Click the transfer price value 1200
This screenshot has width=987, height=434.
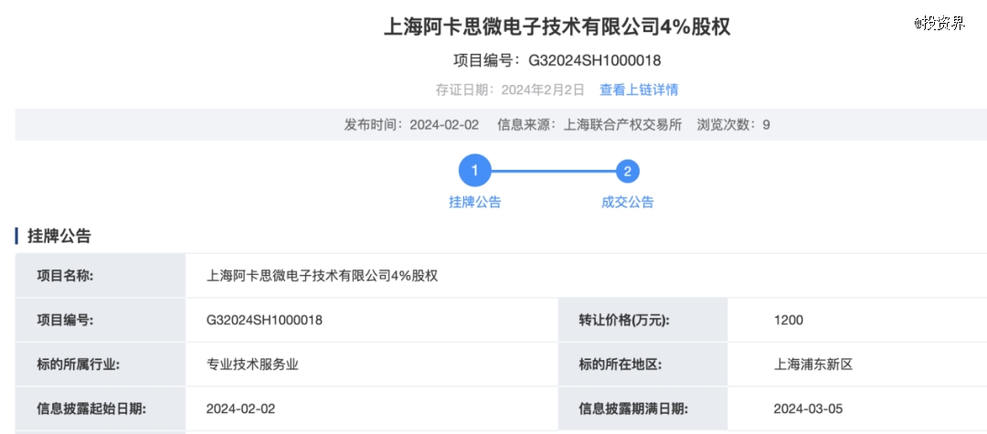789,320
